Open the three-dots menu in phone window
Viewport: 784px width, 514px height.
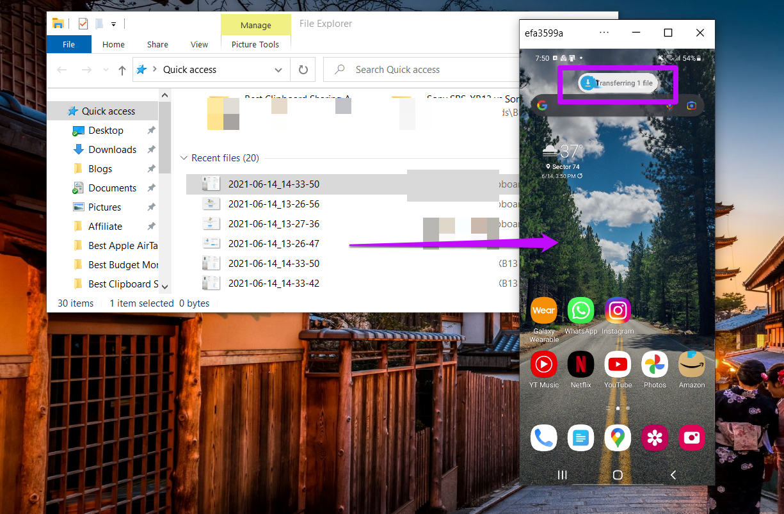coord(604,33)
